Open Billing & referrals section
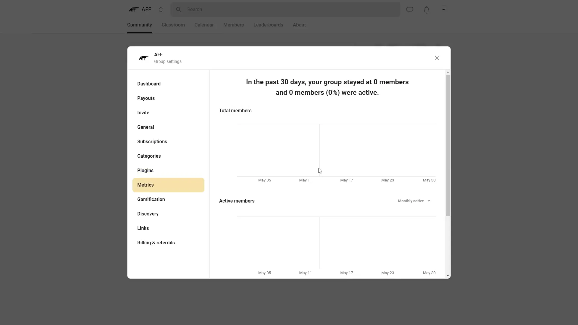578x325 pixels. (168, 243)
